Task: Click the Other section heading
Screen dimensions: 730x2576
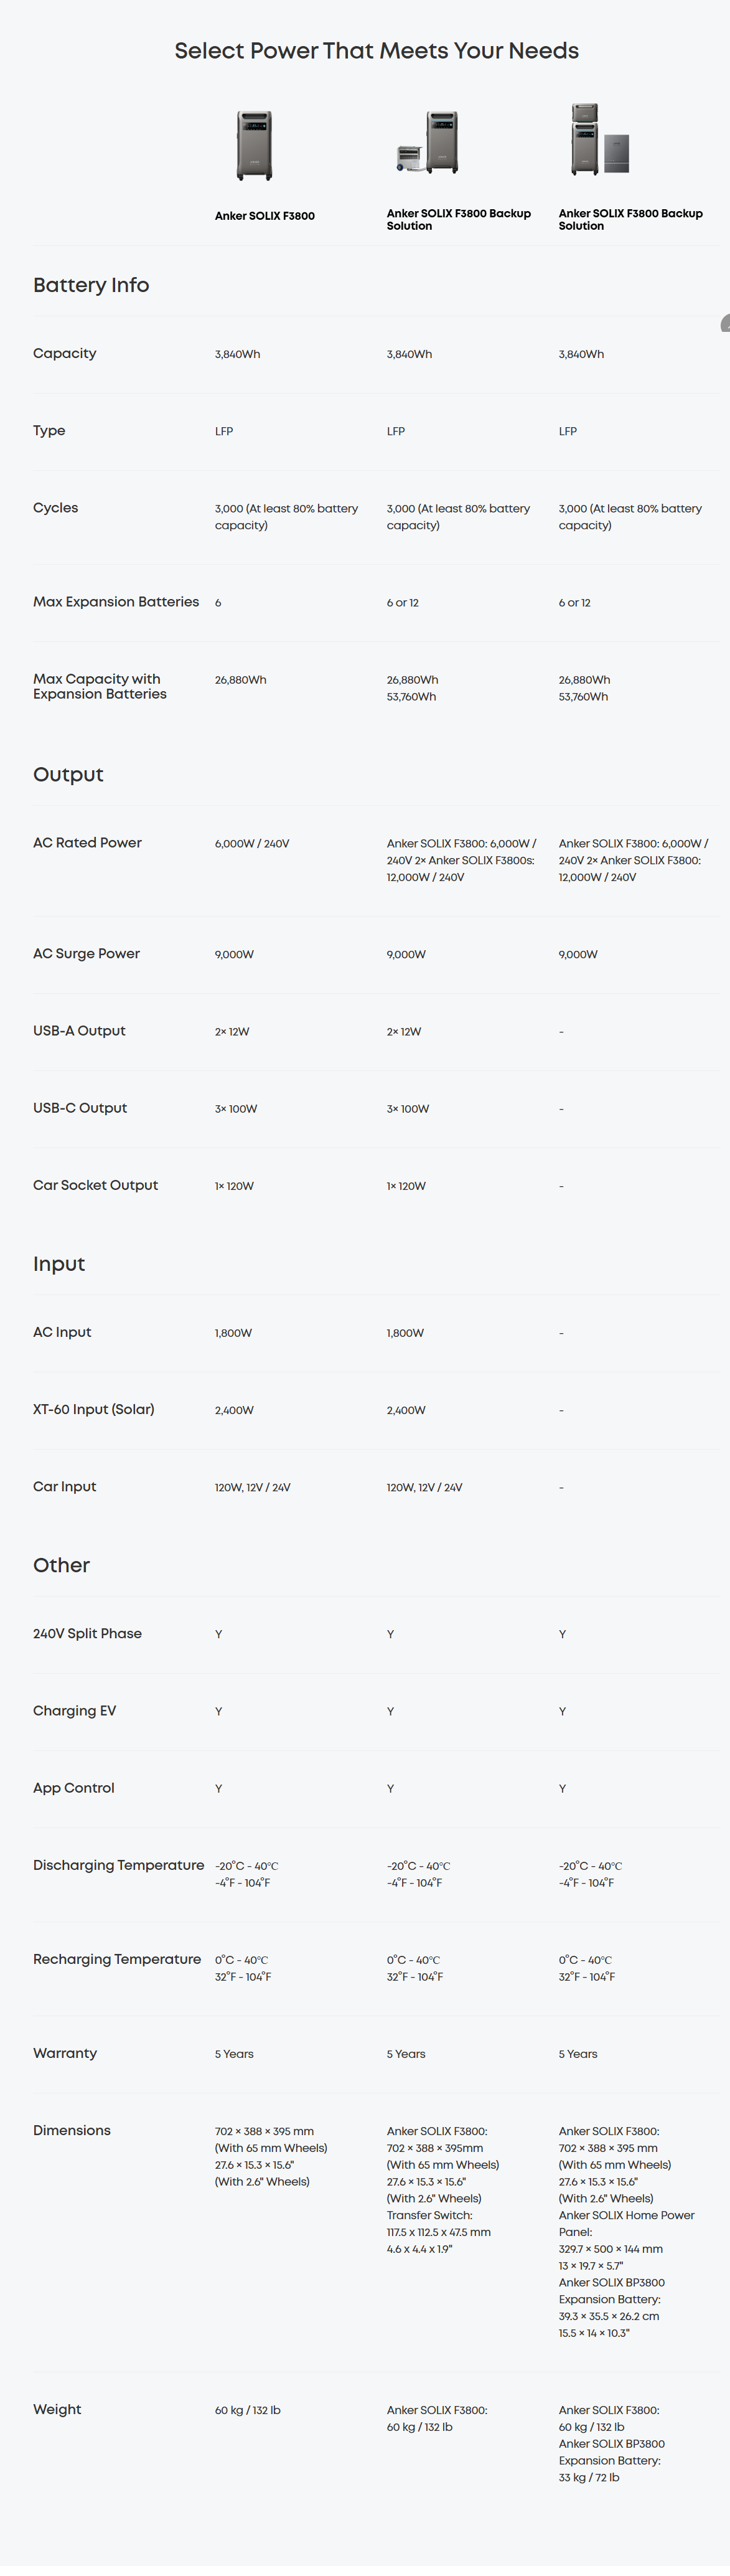Action: click(61, 1565)
